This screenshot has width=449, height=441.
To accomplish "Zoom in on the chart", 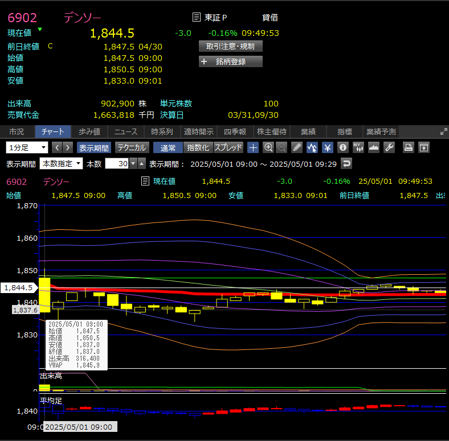I will [x=268, y=147].
